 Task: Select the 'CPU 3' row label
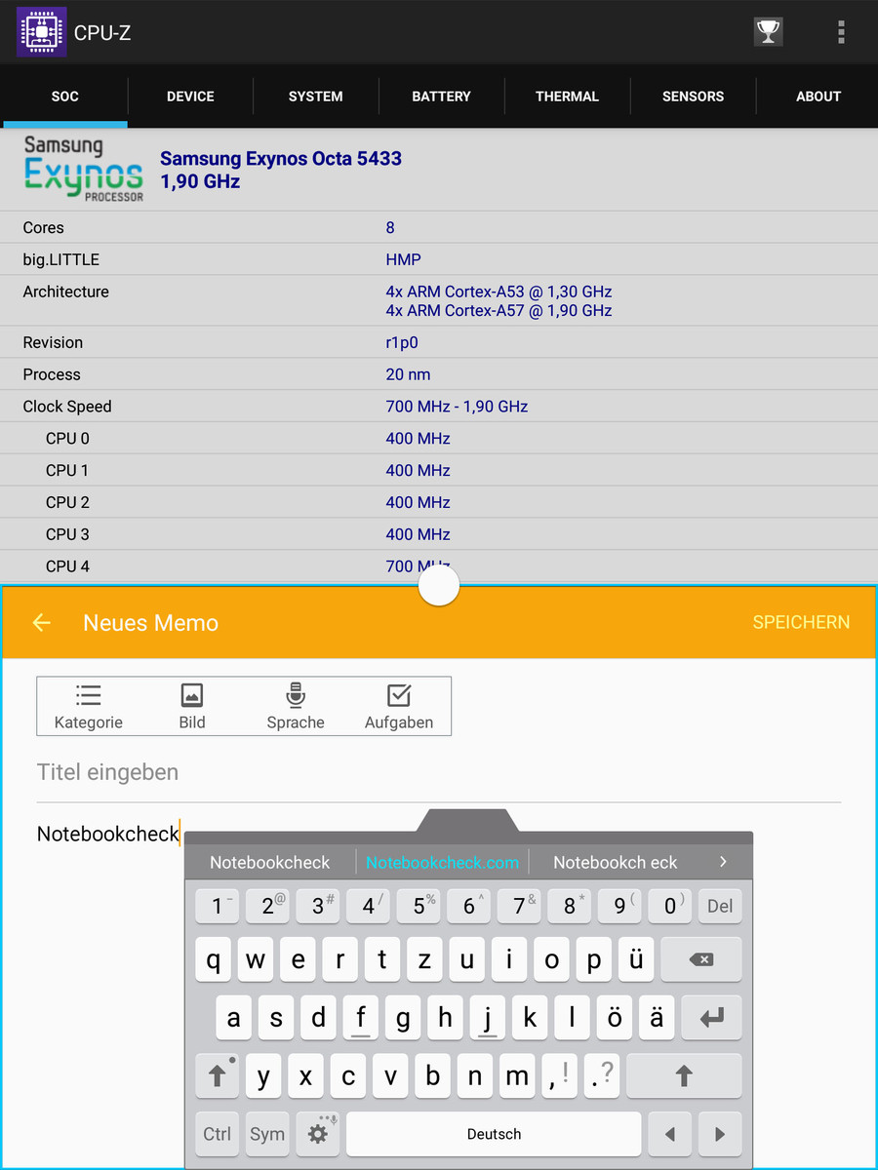[67, 534]
